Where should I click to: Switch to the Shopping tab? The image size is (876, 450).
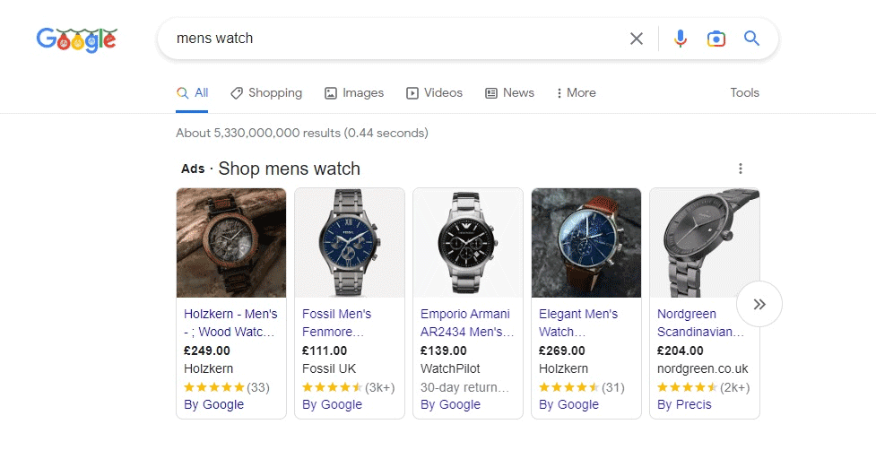[x=266, y=93]
